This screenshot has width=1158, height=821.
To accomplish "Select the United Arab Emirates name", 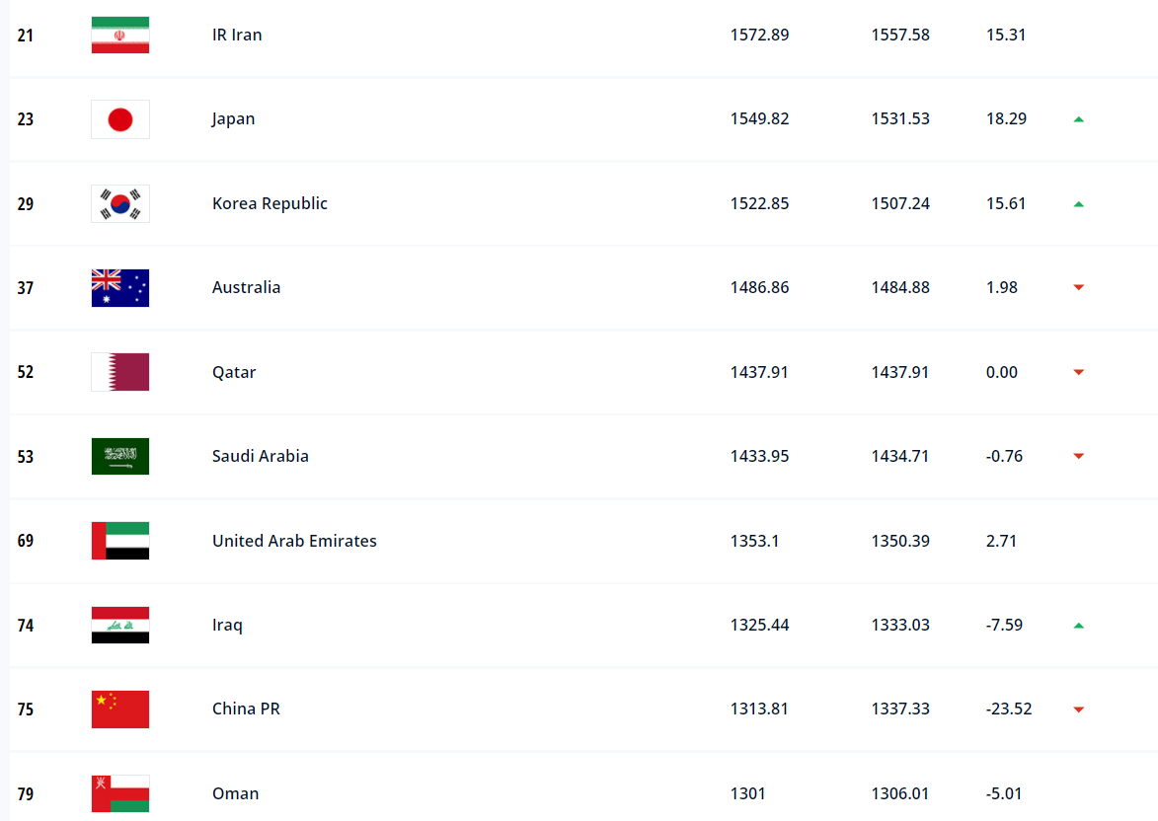I will click(x=294, y=541).
